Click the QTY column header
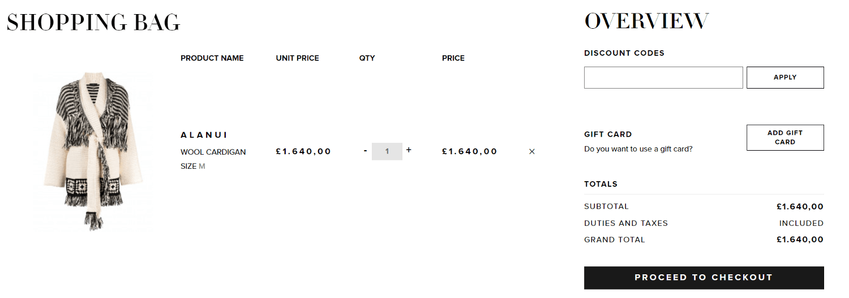The height and width of the screenshot is (298, 849). [367, 58]
